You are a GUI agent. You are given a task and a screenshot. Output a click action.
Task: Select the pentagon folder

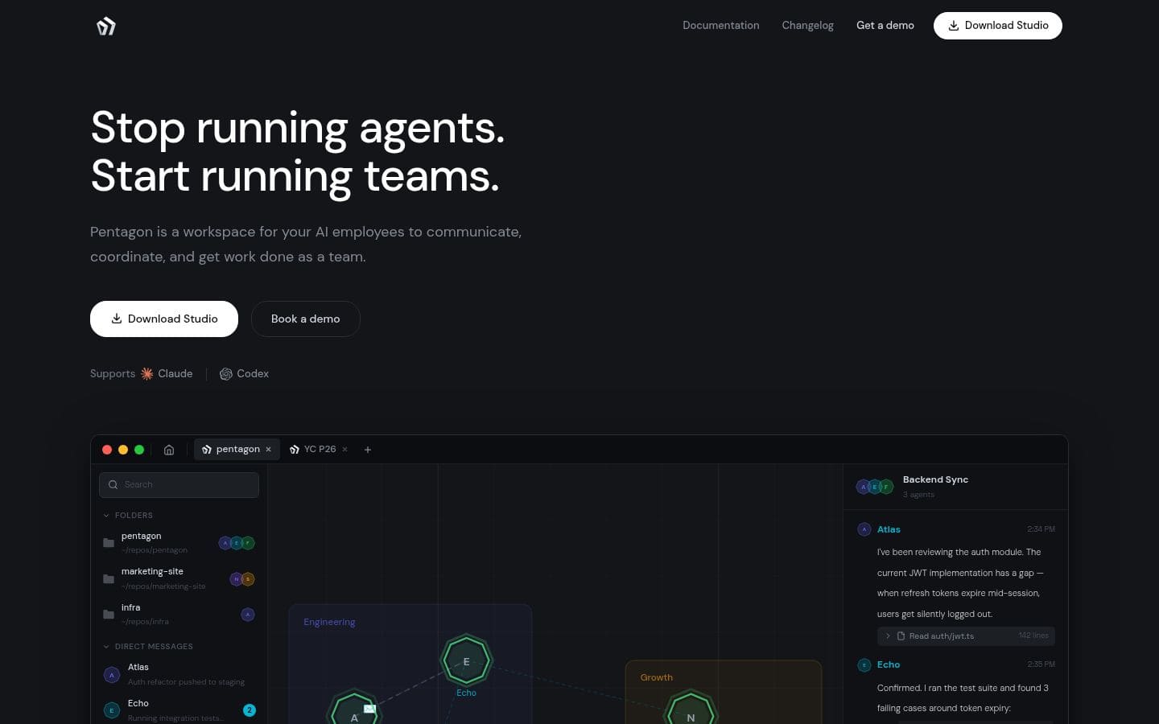[179, 543]
